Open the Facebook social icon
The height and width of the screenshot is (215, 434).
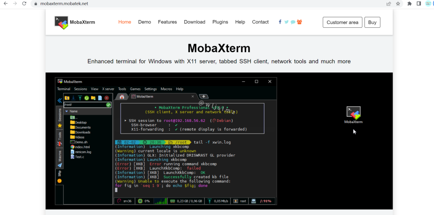pyautogui.click(x=280, y=22)
